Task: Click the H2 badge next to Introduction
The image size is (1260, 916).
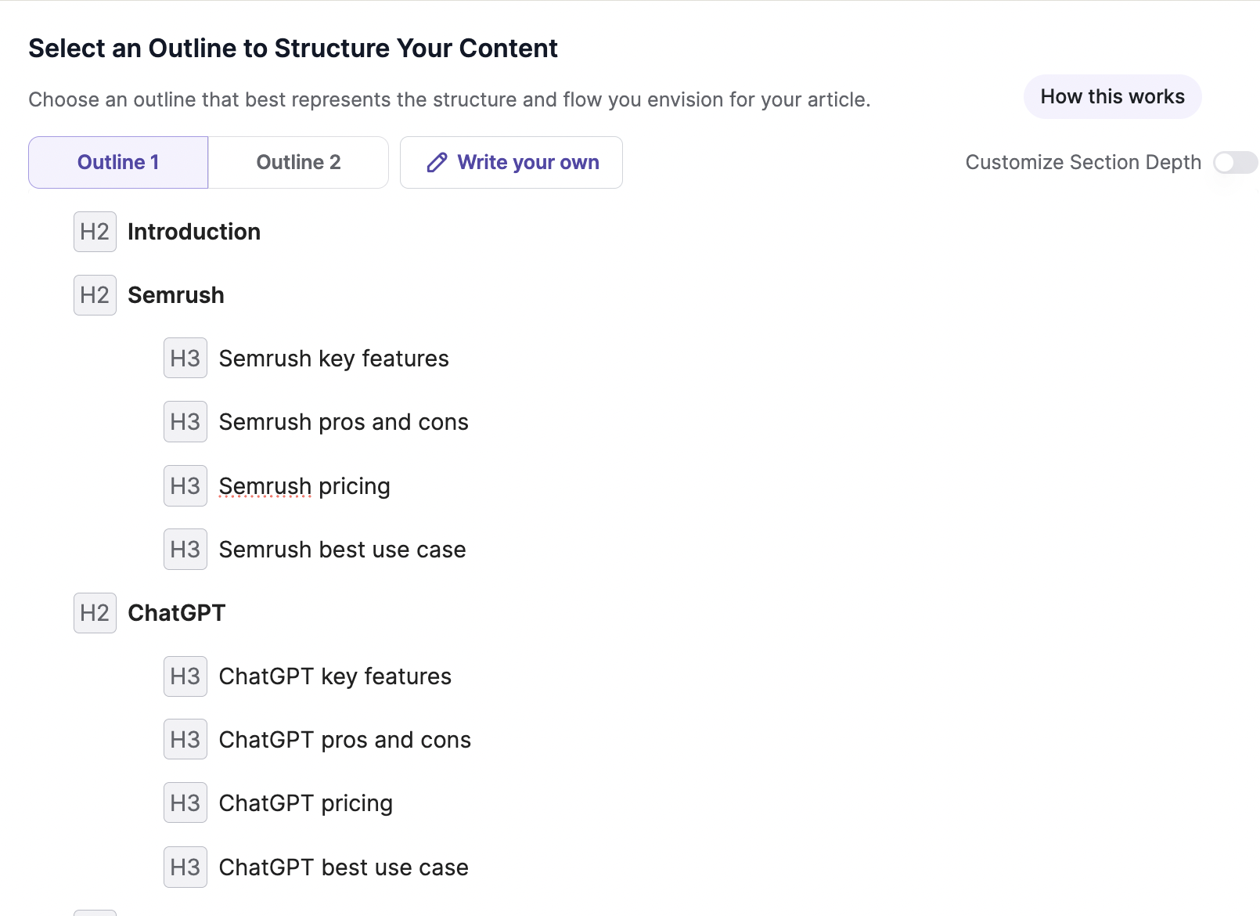Action: pos(94,232)
